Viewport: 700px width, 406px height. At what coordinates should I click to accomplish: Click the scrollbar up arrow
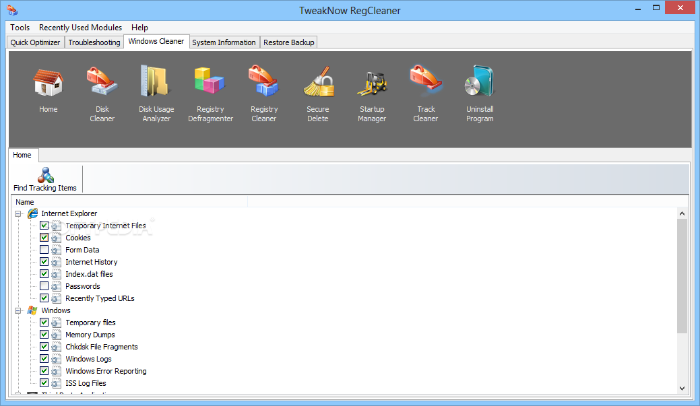pos(682,213)
